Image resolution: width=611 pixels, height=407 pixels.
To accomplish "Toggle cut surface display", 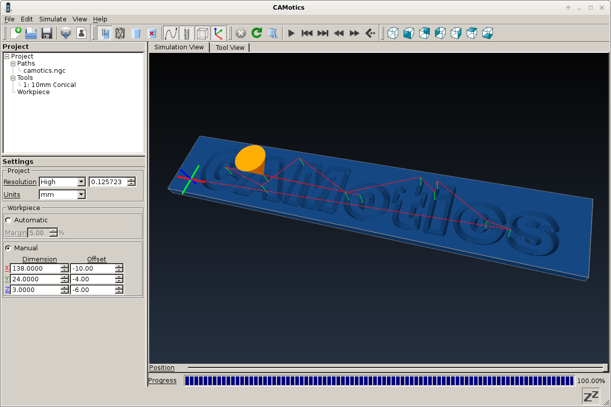I will point(104,33).
